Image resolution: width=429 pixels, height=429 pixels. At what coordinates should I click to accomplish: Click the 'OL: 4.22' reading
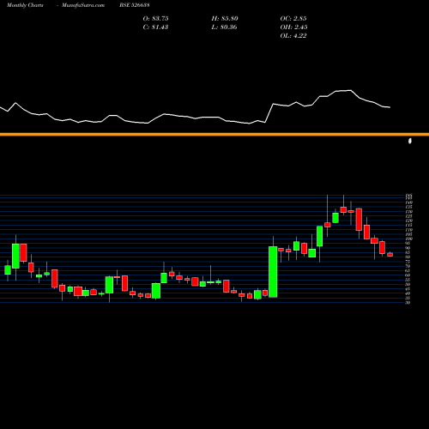(293, 36)
